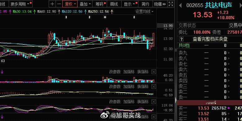Click 改参数 in volume panel
This screenshot has width=242, height=121.
click(x=115, y=72)
